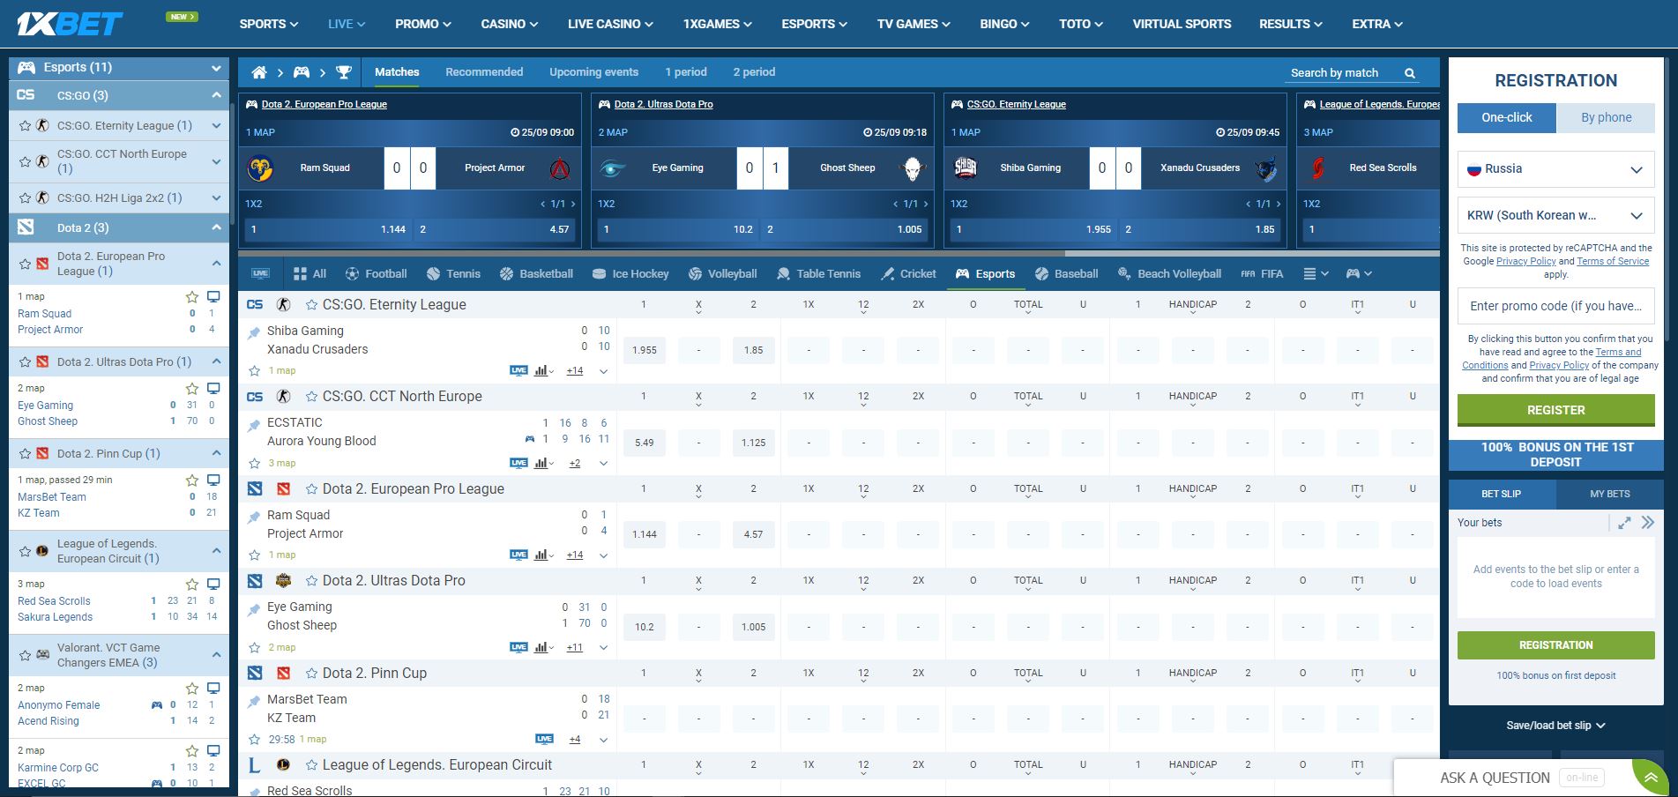Viewport: 1678px width, 797px height.
Task: Open Save/load bet slip dropdown
Action: click(x=1555, y=726)
